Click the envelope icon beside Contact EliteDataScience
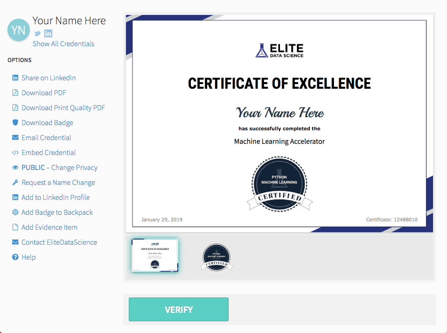This screenshot has width=447, height=333. click(x=15, y=242)
